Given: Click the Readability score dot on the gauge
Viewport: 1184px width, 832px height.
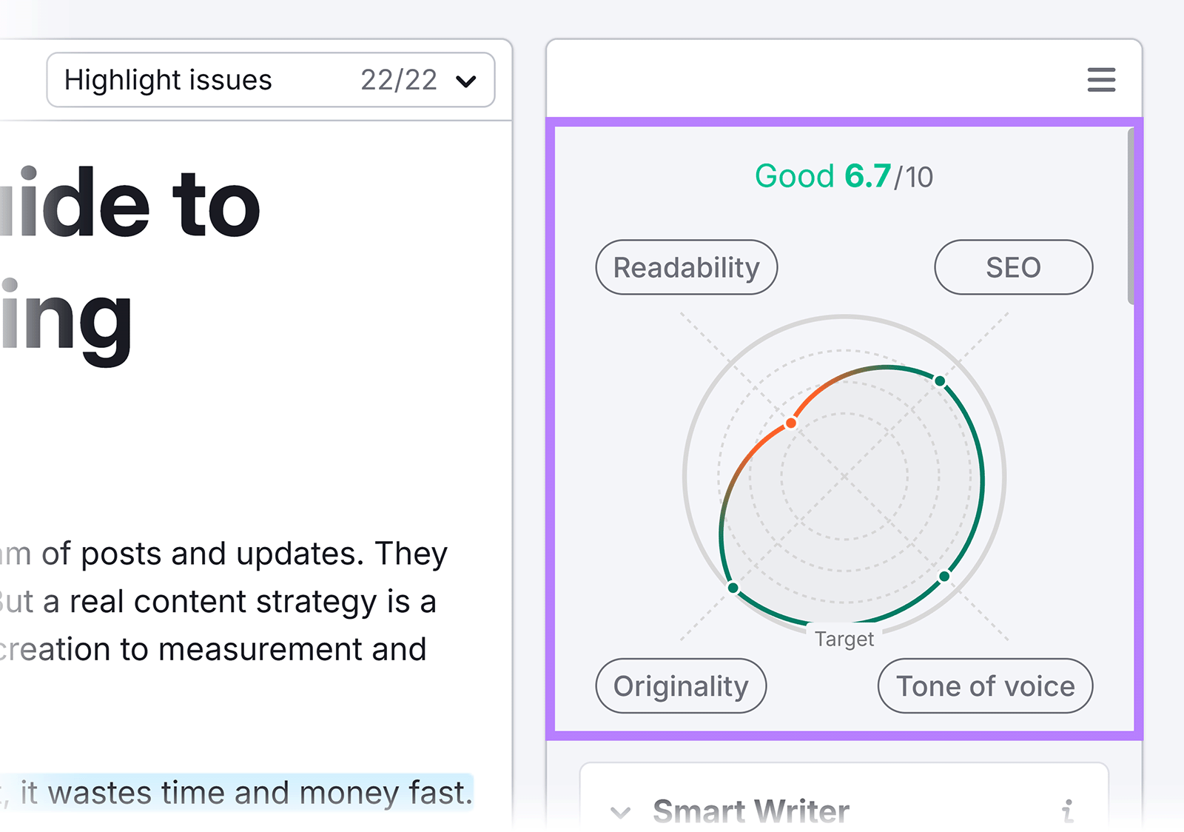Looking at the screenshot, I should 790,423.
